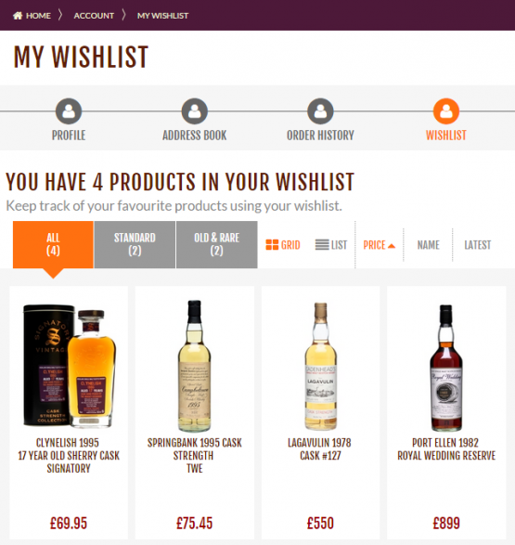Select the Old & Rare (2) tab
Screen dimensions: 515x545
click(x=217, y=245)
